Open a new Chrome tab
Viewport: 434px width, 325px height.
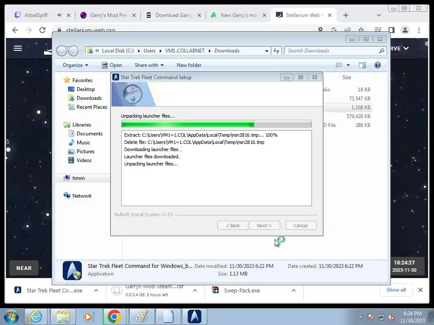coord(346,15)
